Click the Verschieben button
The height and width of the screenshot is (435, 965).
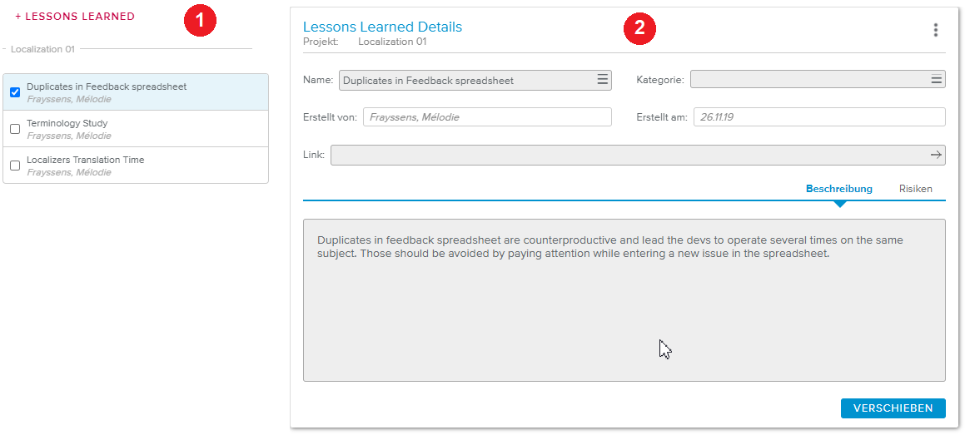[893, 408]
